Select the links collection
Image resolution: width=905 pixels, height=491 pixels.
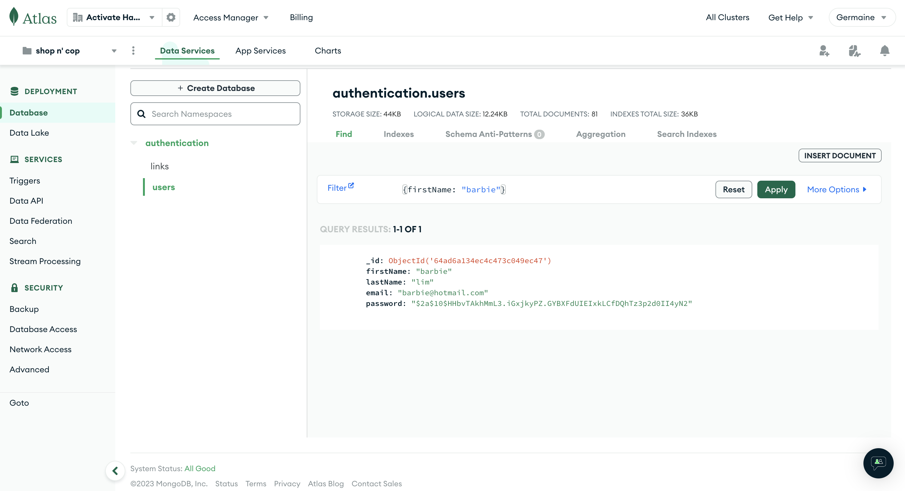tap(160, 166)
